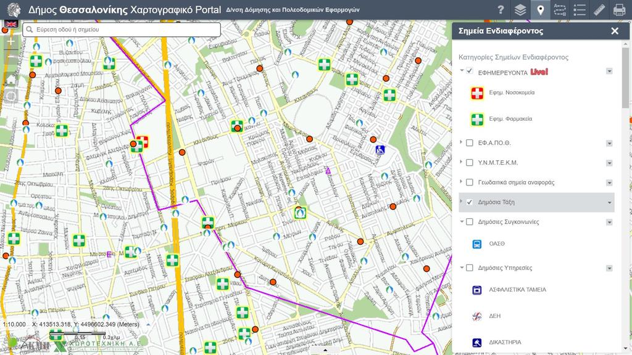
Task: Switch language with the UK flag
Action: 11,24
